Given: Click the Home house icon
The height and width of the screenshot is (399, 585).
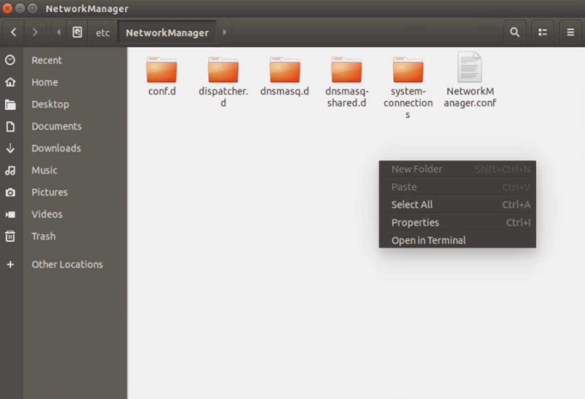Looking at the screenshot, I should click(x=10, y=82).
